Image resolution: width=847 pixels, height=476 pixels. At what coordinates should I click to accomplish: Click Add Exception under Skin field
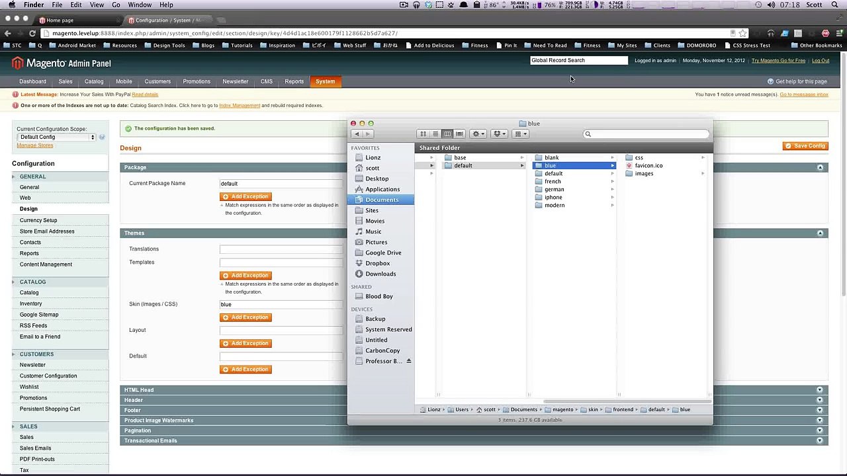(245, 317)
